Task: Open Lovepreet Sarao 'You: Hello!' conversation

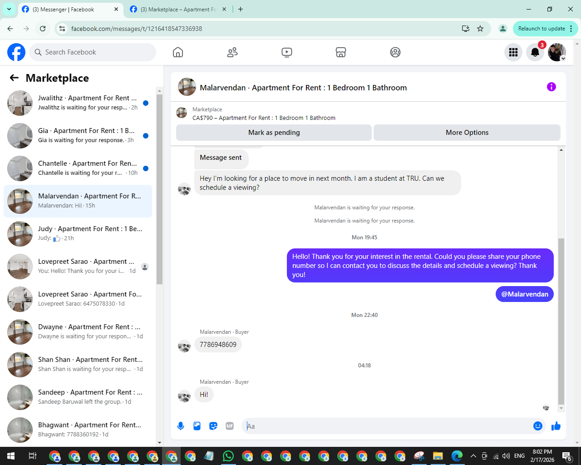Action: [x=78, y=267]
